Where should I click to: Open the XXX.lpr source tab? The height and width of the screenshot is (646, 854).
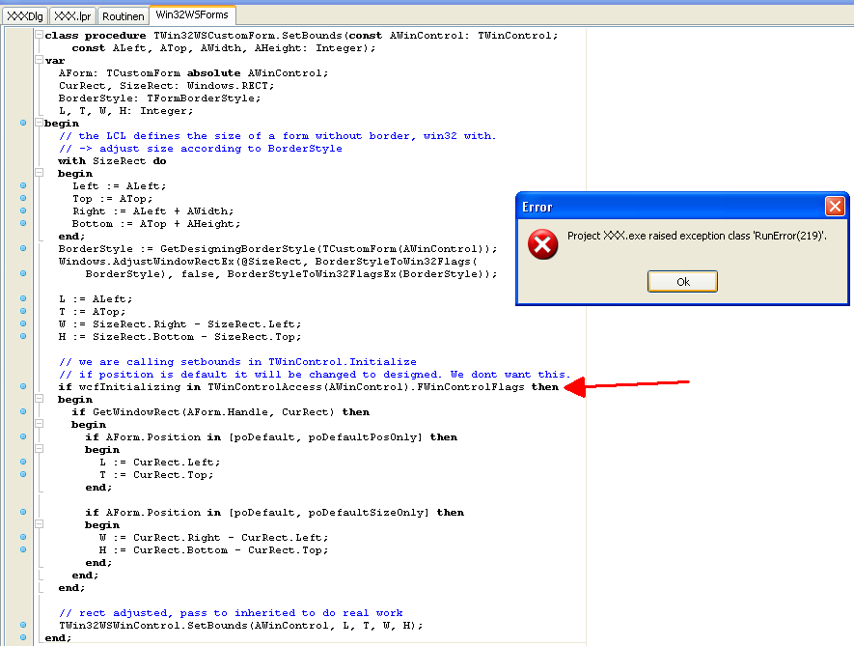(x=71, y=16)
